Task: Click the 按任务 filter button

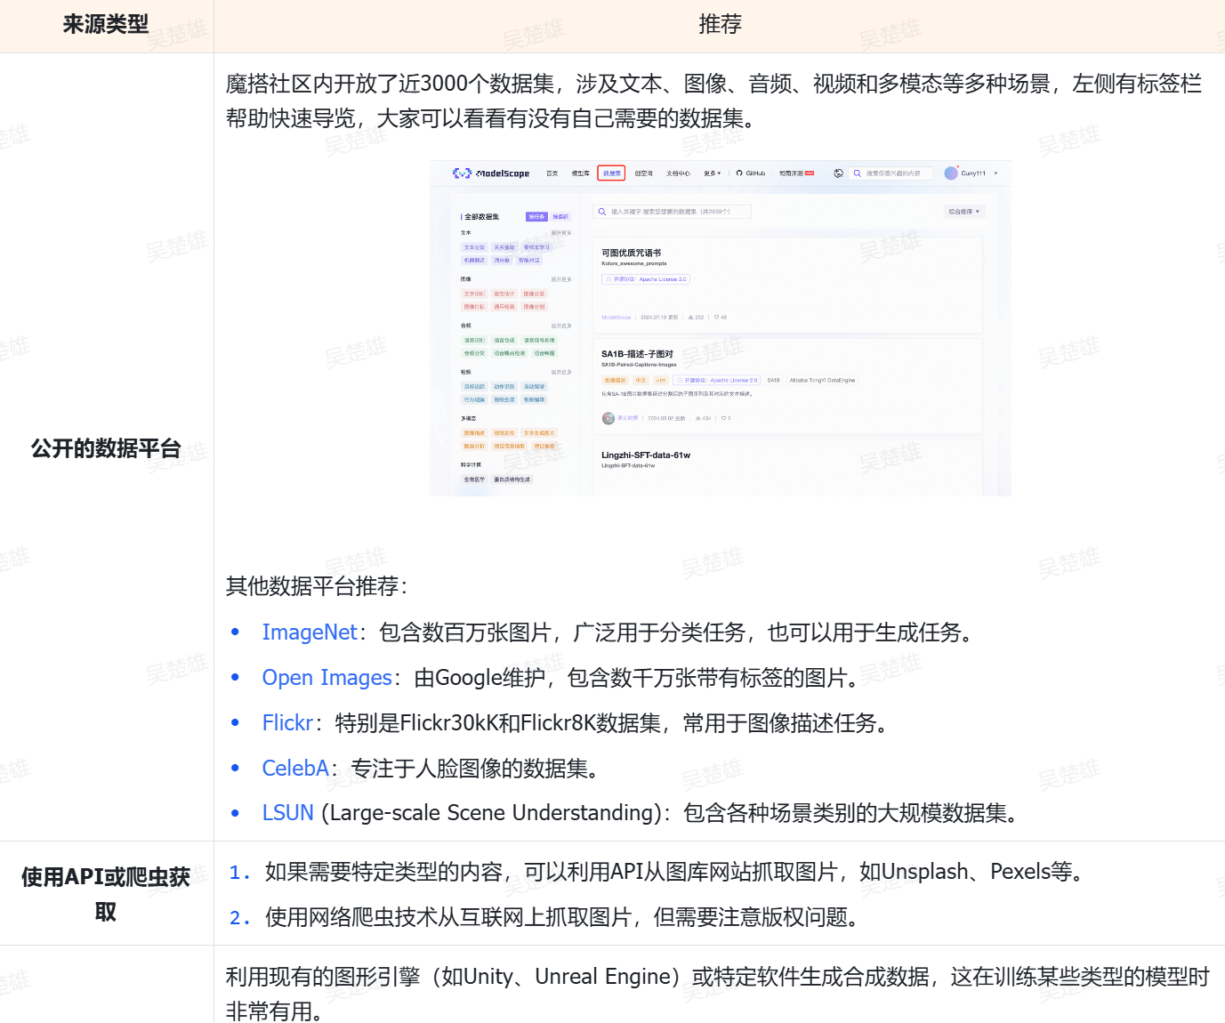Action: point(536,217)
